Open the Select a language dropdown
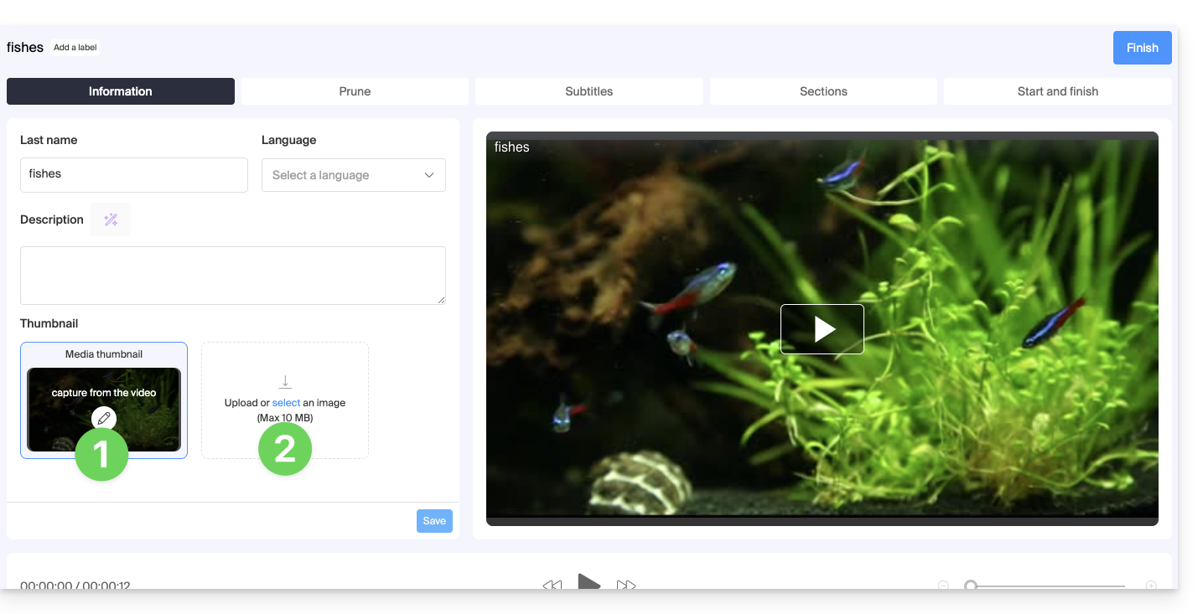The image size is (1203, 614). click(x=353, y=175)
